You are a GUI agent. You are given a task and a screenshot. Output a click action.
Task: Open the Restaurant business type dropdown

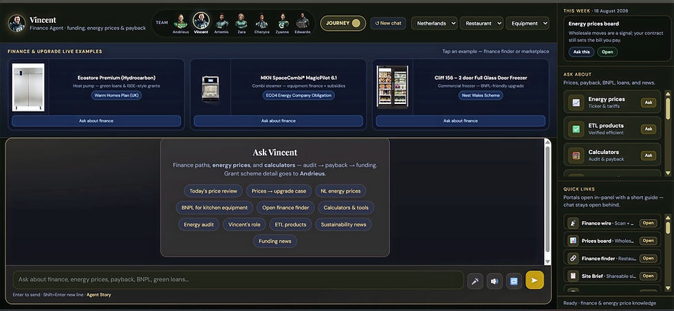pos(481,23)
